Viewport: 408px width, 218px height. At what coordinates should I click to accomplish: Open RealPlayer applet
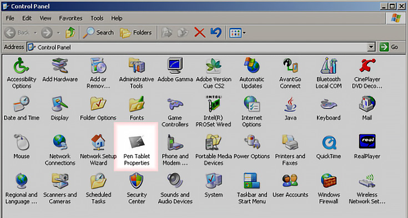(367, 146)
